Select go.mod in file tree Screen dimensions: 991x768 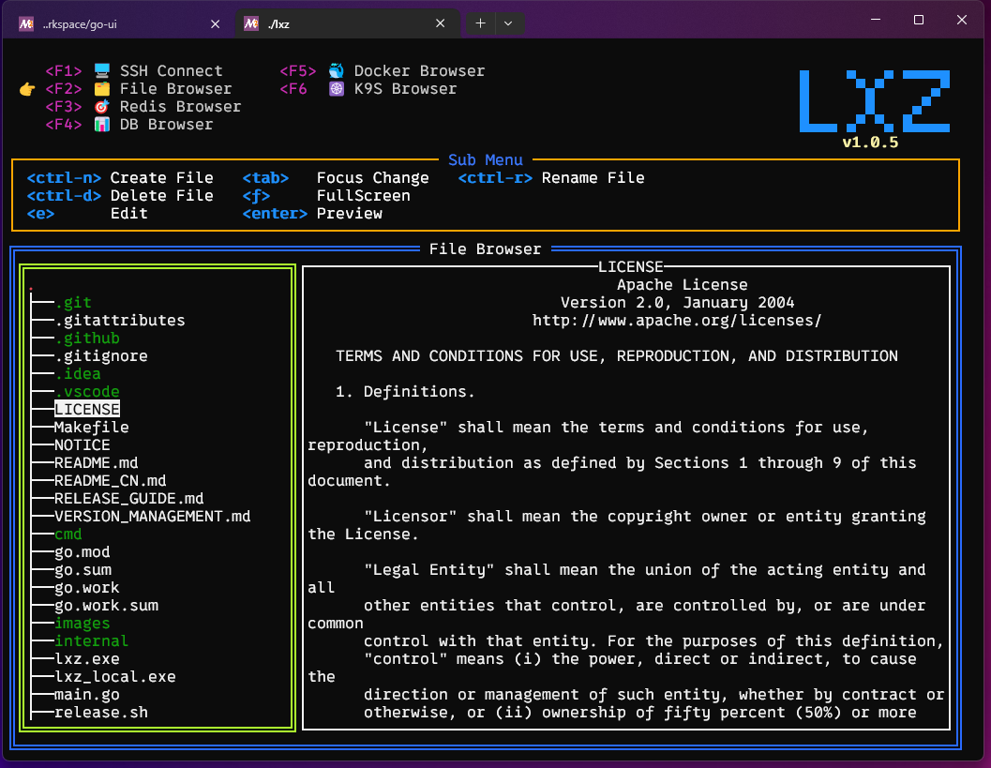click(x=83, y=551)
